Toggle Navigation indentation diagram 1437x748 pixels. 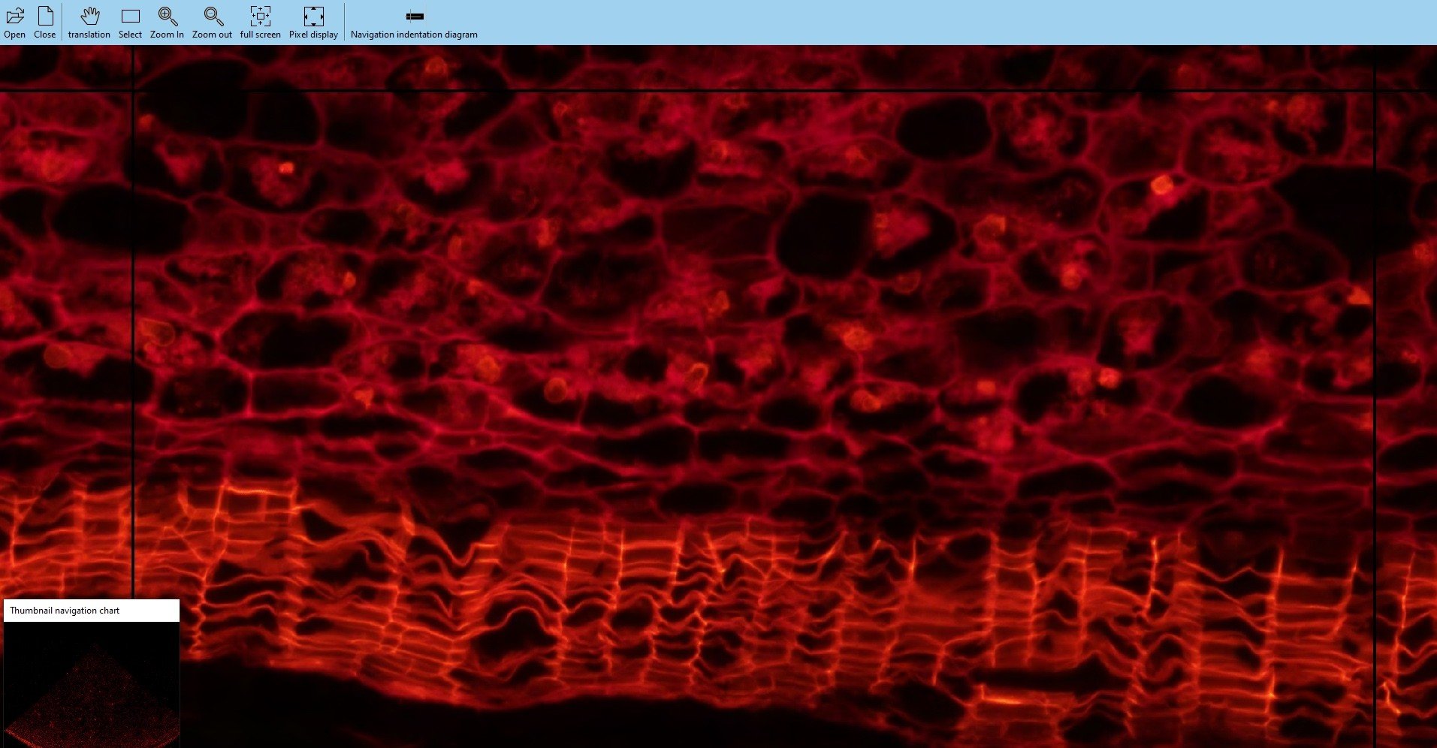tap(414, 23)
